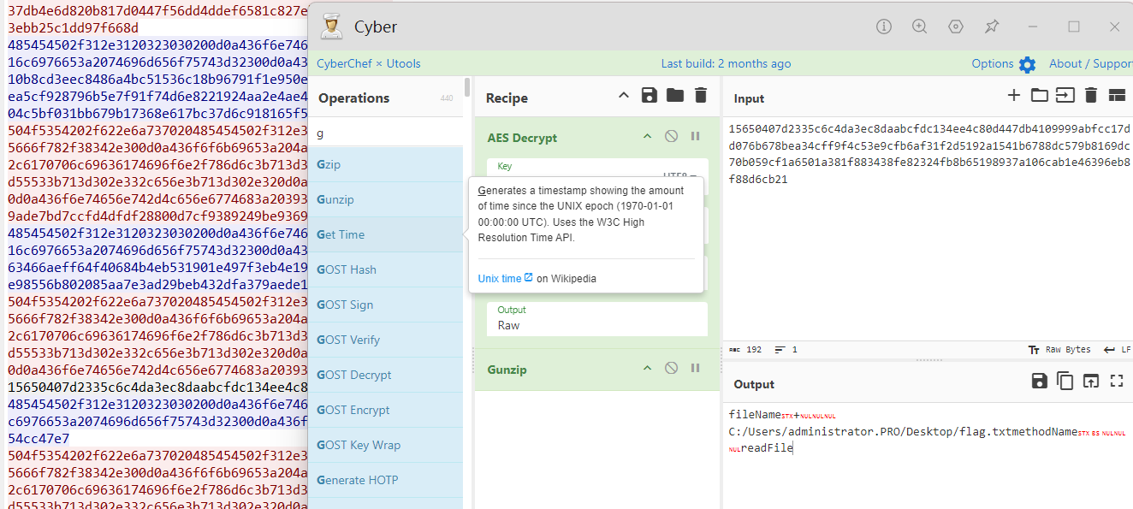Follow the Unix time Wikipedia link
Image resolution: width=1133 pixels, height=509 pixels.
[506, 278]
